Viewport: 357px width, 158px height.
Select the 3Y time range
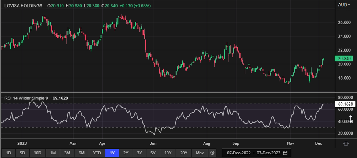pyautogui.click(x=140, y=153)
